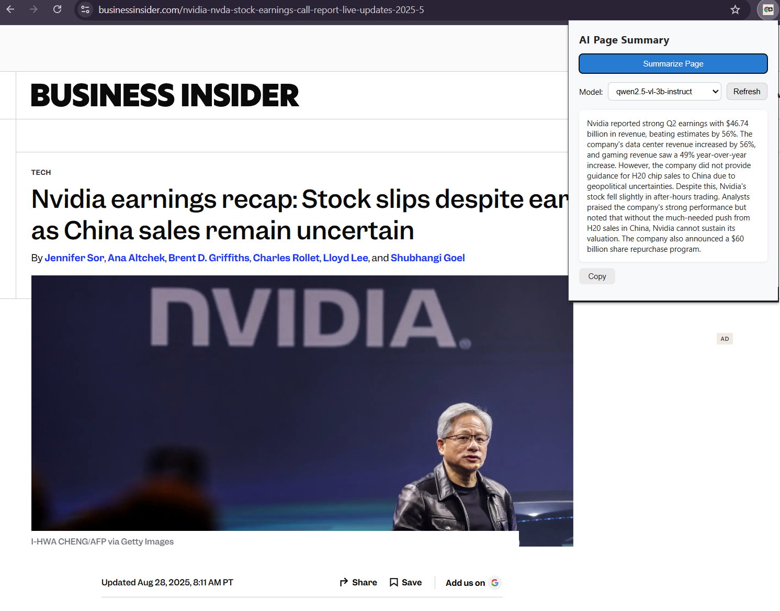Click the 'Updated Aug 28, 2025' timestamp
The height and width of the screenshot is (611, 780).
point(167,582)
